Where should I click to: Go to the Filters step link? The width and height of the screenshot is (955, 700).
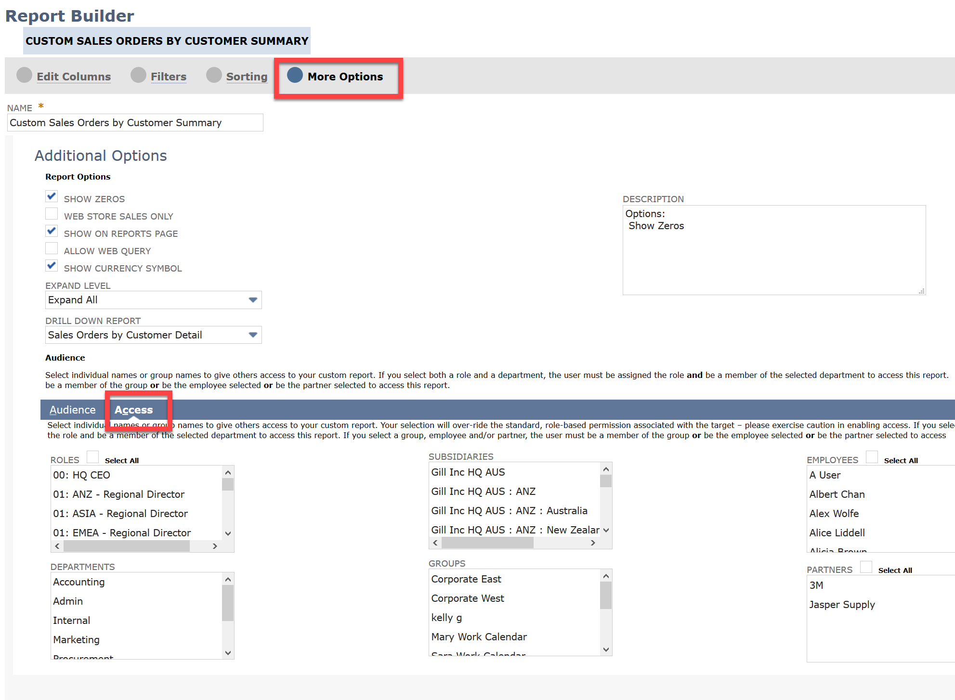168,77
